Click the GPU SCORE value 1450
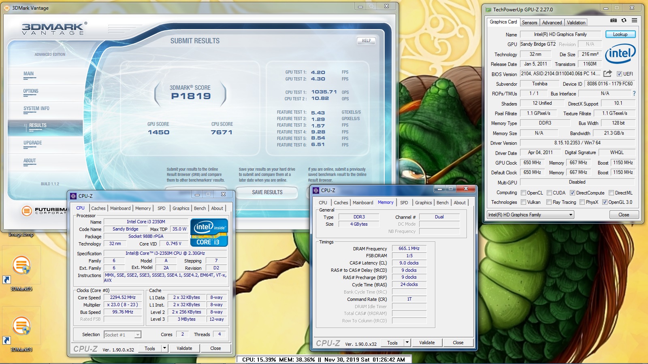 pos(158,132)
